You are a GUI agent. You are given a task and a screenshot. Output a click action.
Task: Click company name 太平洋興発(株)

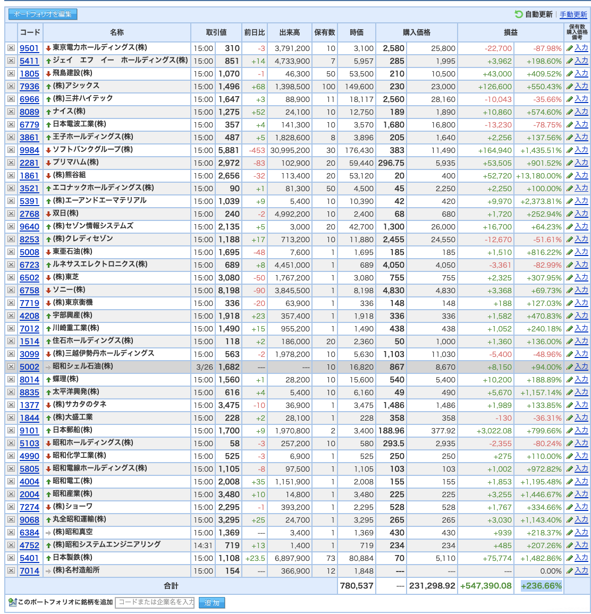coord(76,391)
